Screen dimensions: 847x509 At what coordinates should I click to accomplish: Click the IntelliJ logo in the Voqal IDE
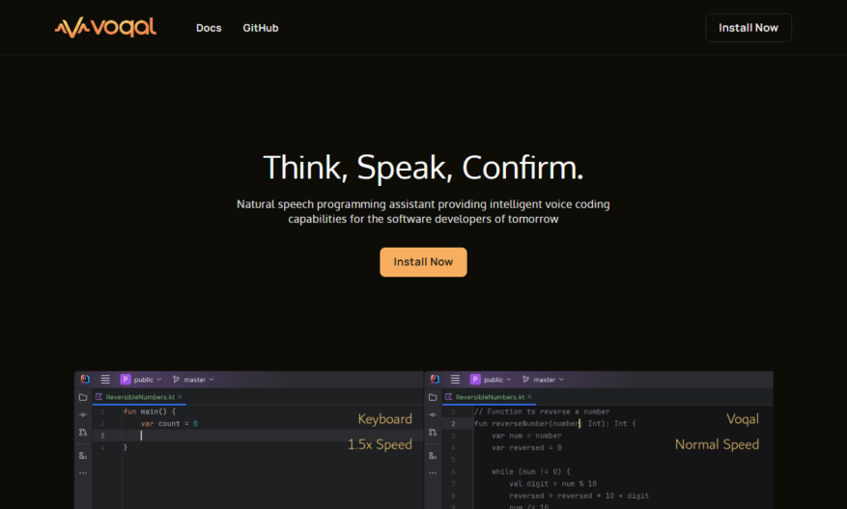pyautogui.click(x=435, y=379)
